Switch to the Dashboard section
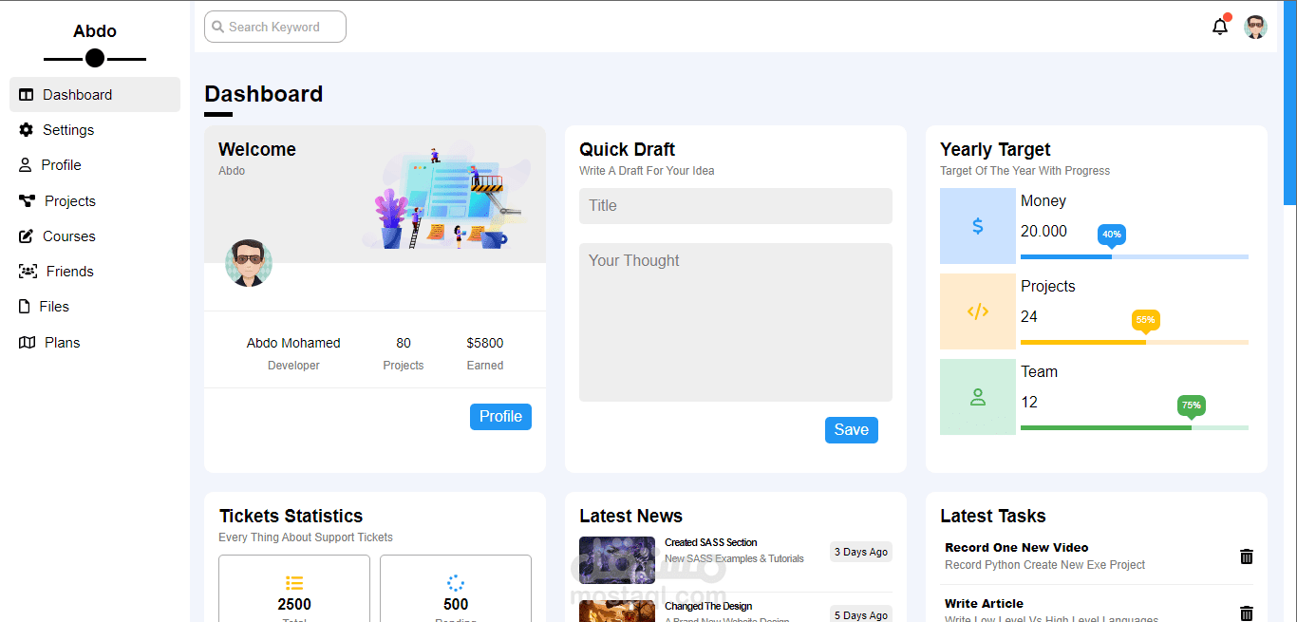 click(24, 94)
